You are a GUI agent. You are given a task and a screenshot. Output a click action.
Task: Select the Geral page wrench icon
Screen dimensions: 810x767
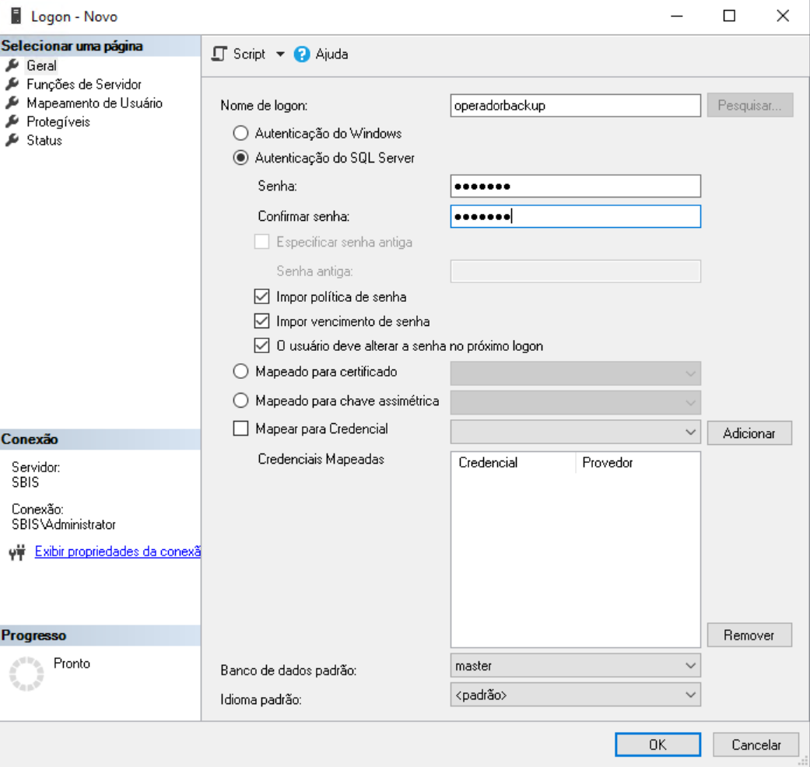coord(12,66)
